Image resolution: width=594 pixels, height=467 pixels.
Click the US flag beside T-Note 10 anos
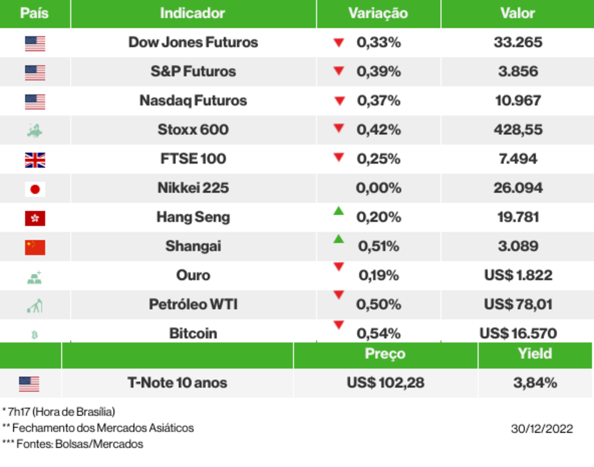pyautogui.click(x=29, y=384)
